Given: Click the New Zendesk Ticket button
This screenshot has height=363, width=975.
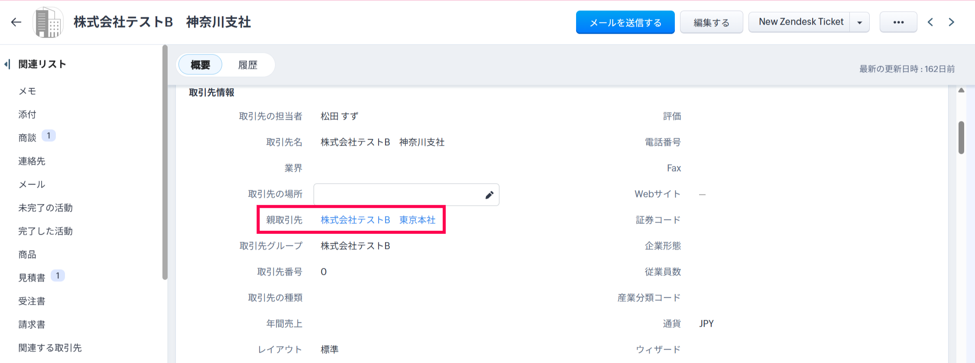Looking at the screenshot, I should point(800,22).
